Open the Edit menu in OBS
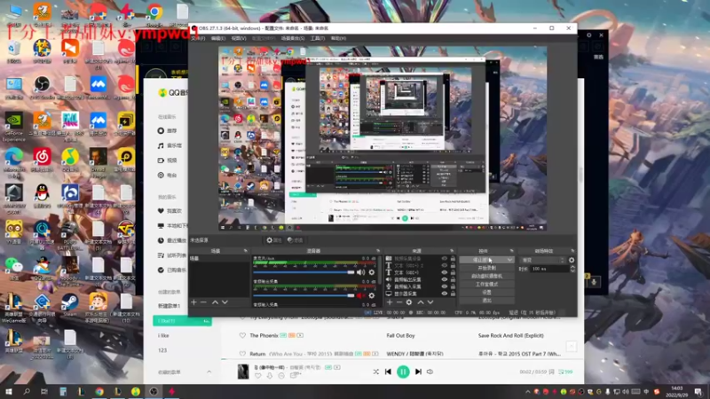This screenshot has height=399, width=710. [218, 38]
